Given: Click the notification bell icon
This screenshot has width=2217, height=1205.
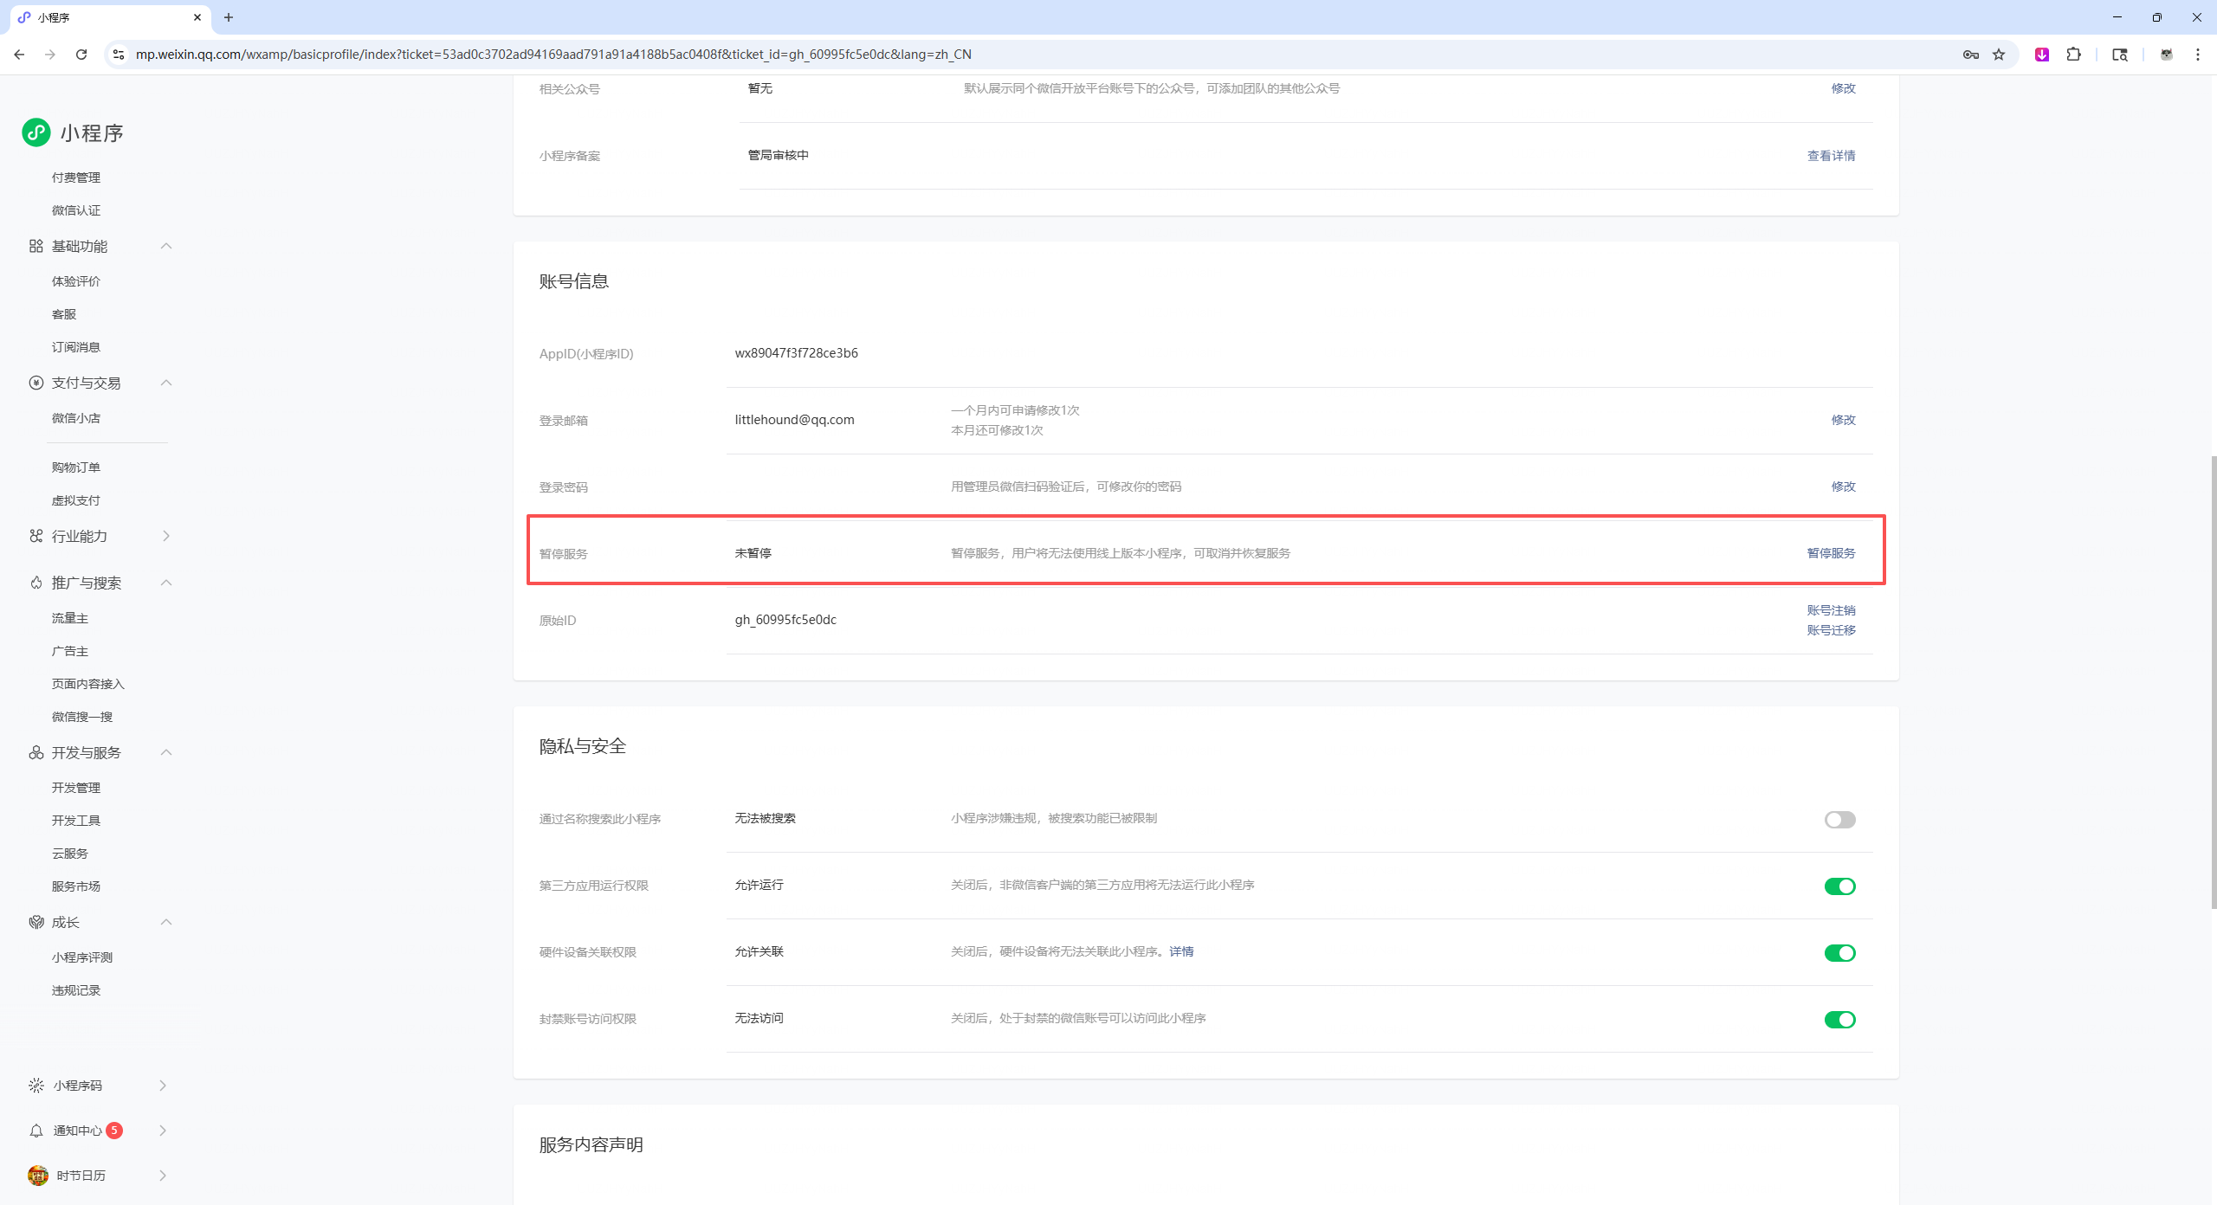Looking at the screenshot, I should (36, 1131).
